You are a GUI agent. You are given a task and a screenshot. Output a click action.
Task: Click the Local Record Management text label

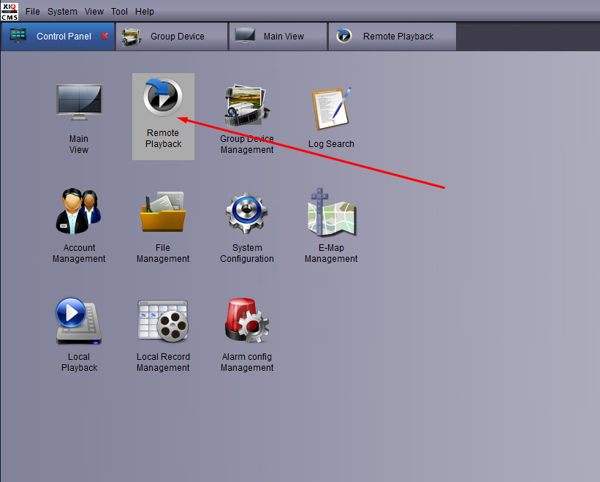163,362
